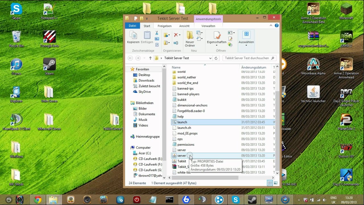Open Google Chrome from the taskbar
Image resolution: width=364 pixels, height=205 pixels.
(38, 200)
